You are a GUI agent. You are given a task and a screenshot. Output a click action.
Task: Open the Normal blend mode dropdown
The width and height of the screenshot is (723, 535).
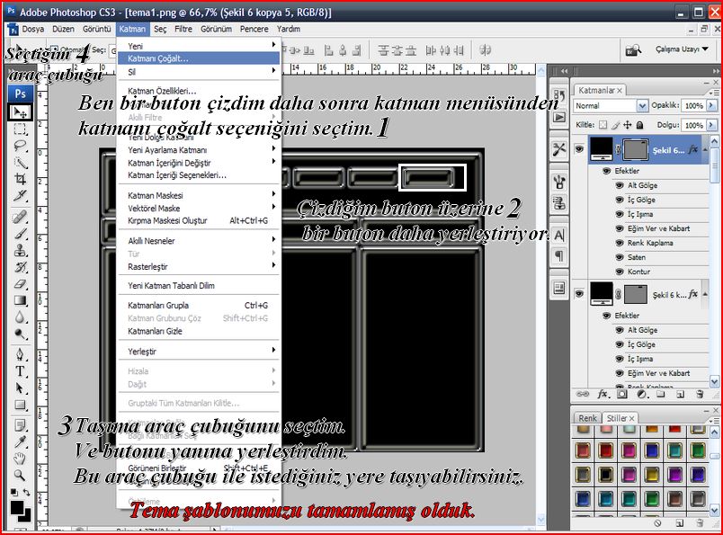click(x=611, y=105)
